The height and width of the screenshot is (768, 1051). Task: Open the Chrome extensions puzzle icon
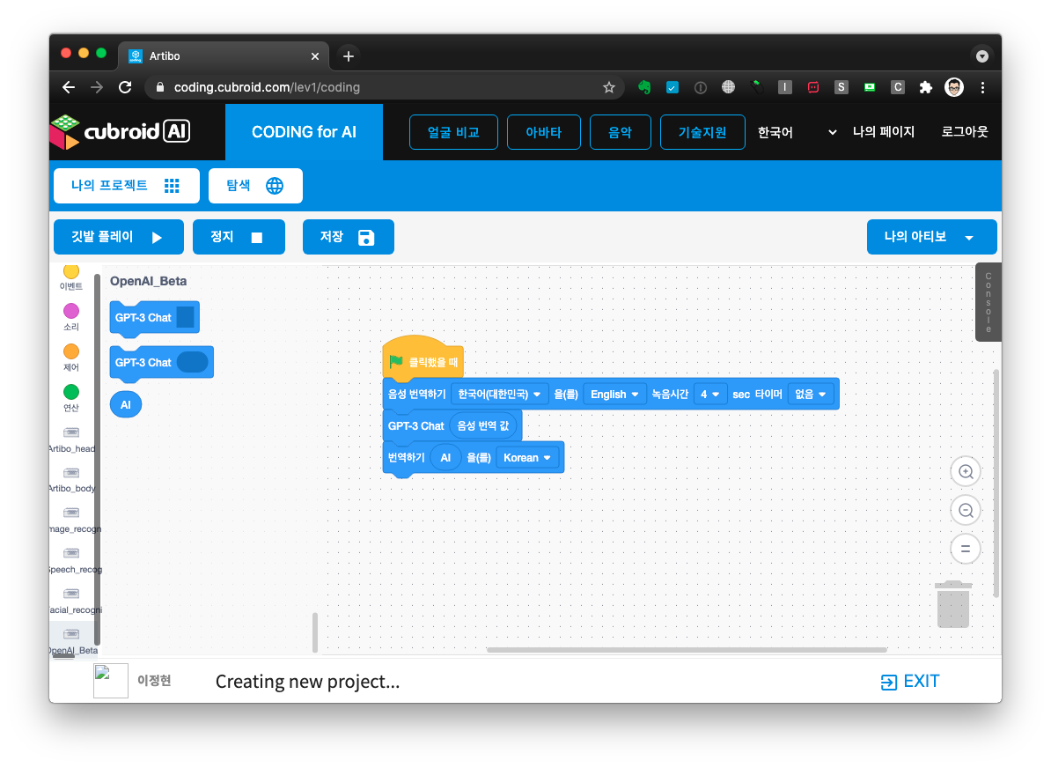[926, 87]
